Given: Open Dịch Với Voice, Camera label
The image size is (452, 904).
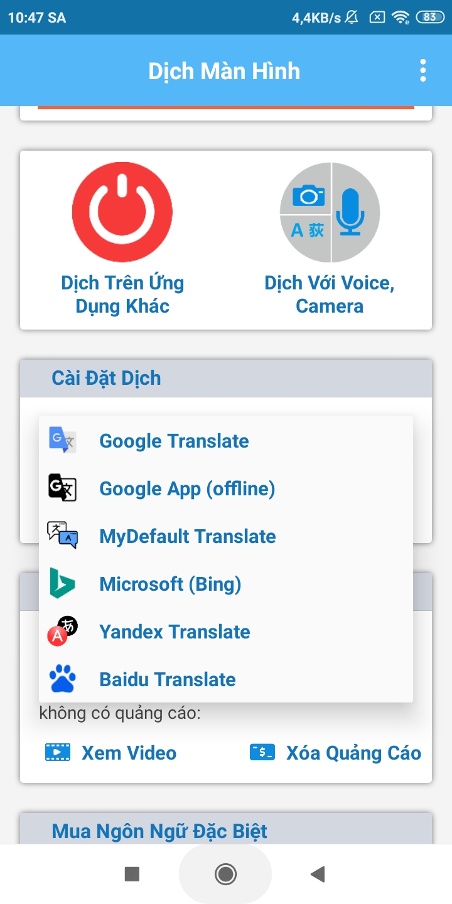Looking at the screenshot, I should pyautogui.click(x=330, y=294).
